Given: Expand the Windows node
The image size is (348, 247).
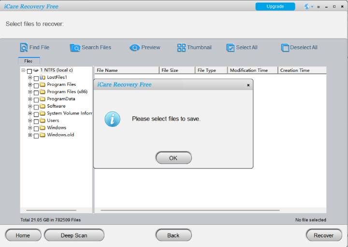Looking at the screenshot, I should 30,128.
